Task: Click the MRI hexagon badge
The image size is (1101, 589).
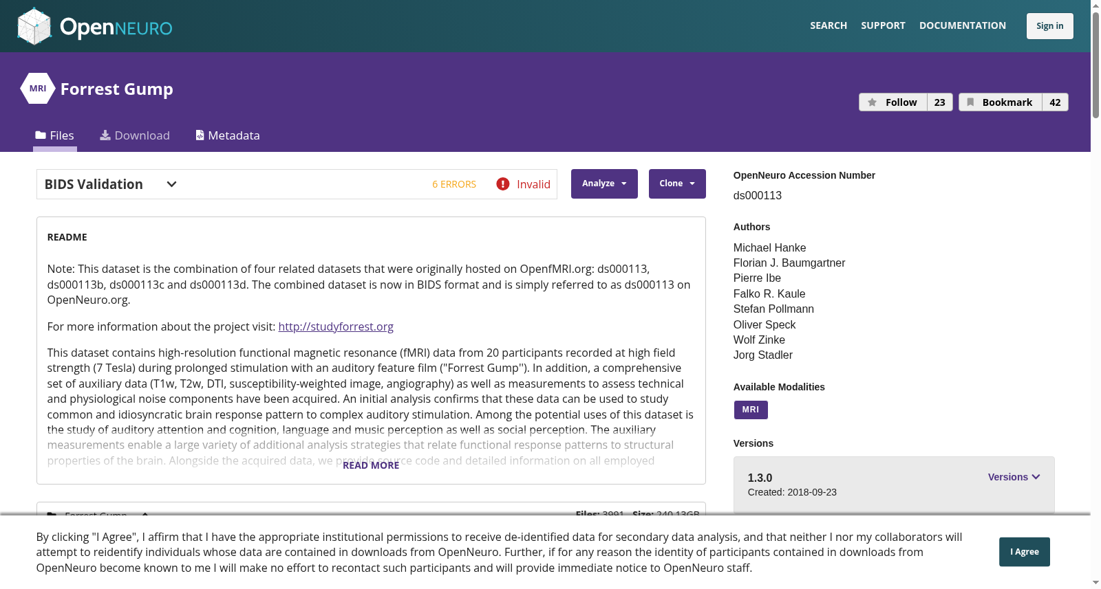Action: tap(38, 89)
